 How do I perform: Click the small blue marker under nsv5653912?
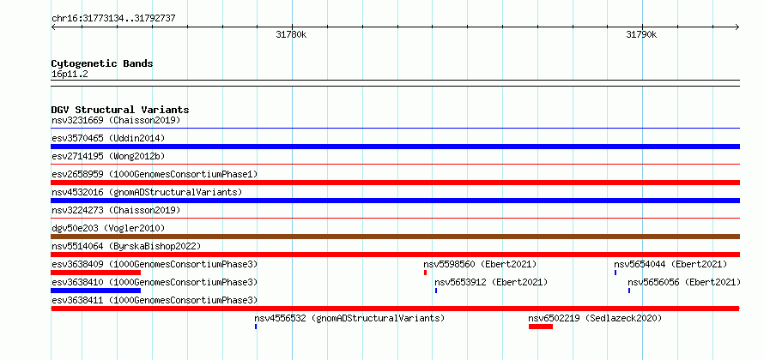tap(436, 291)
